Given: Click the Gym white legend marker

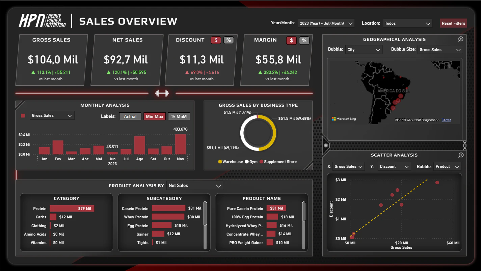Looking at the screenshot, I should click(247, 162).
